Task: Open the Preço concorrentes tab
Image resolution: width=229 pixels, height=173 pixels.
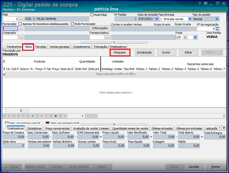Action: [57, 128]
